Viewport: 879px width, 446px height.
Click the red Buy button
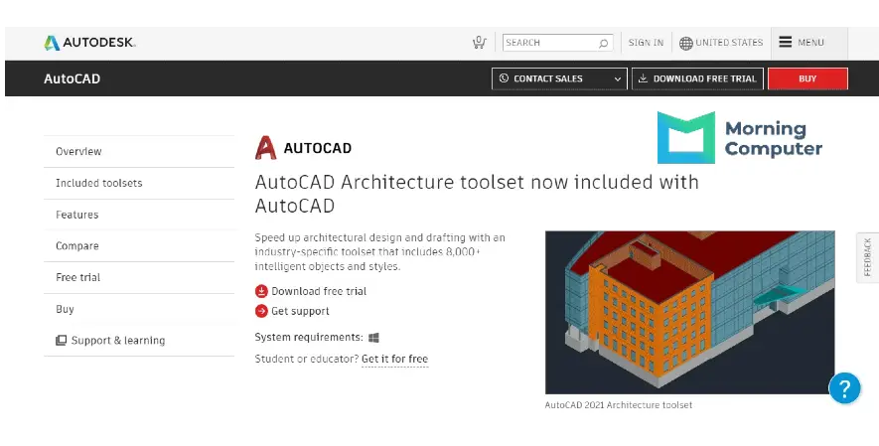[807, 79]
